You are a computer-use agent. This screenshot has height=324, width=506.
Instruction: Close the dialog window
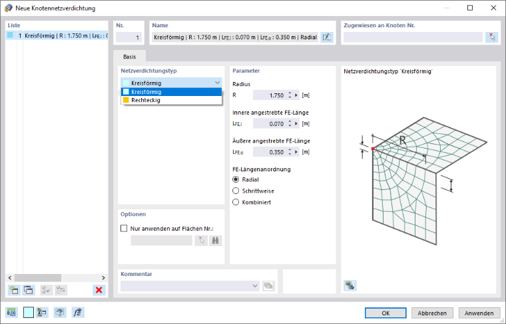click(493, 8)
